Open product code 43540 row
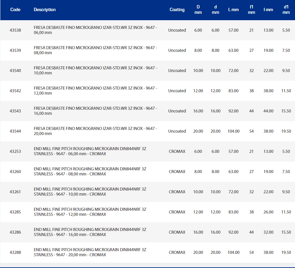 pos(15,71)
